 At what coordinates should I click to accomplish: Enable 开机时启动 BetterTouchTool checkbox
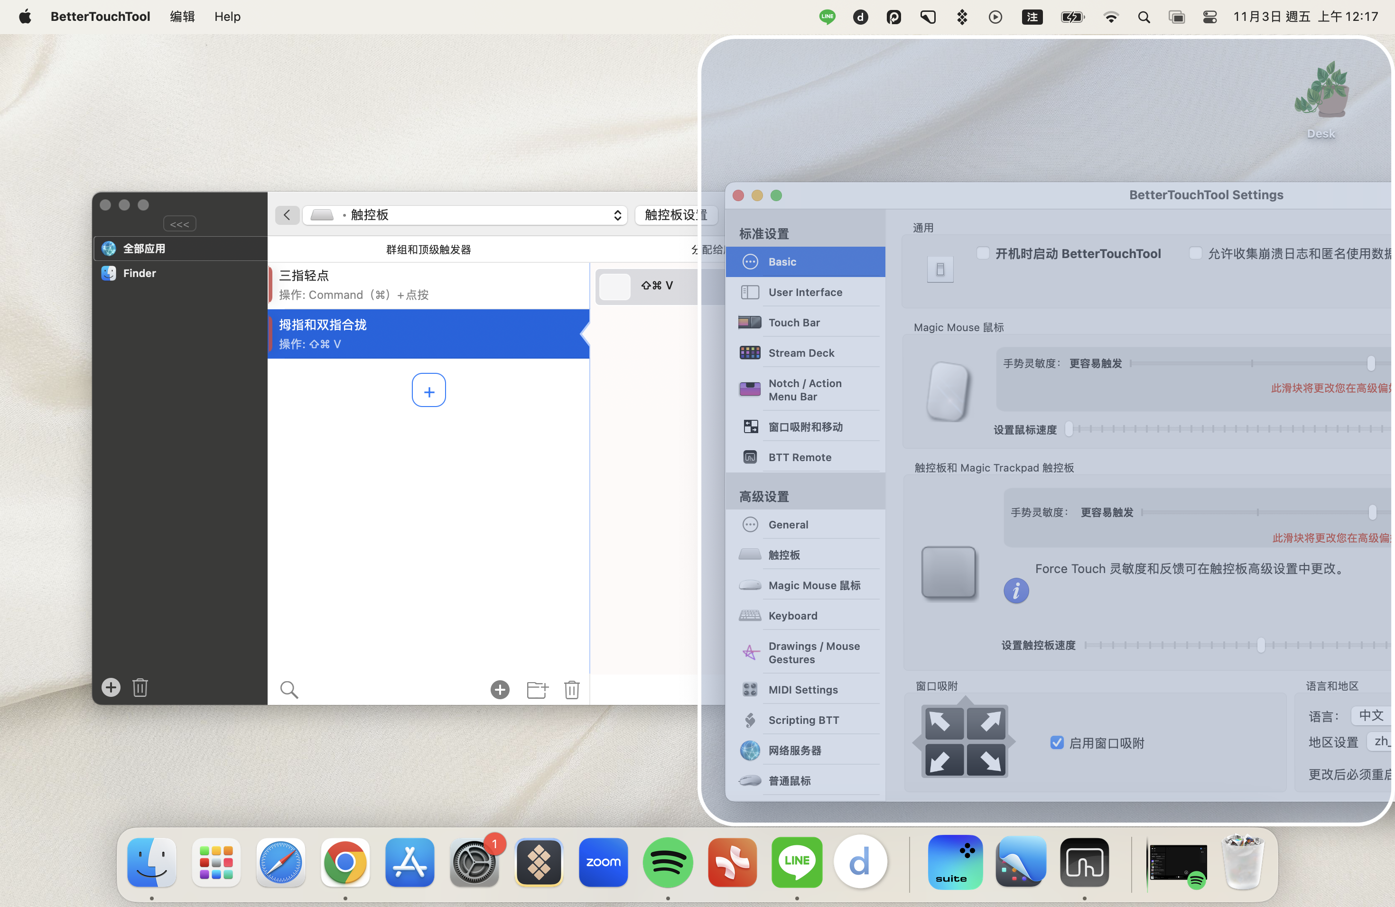pyautogui.click(x=983, y=253)
